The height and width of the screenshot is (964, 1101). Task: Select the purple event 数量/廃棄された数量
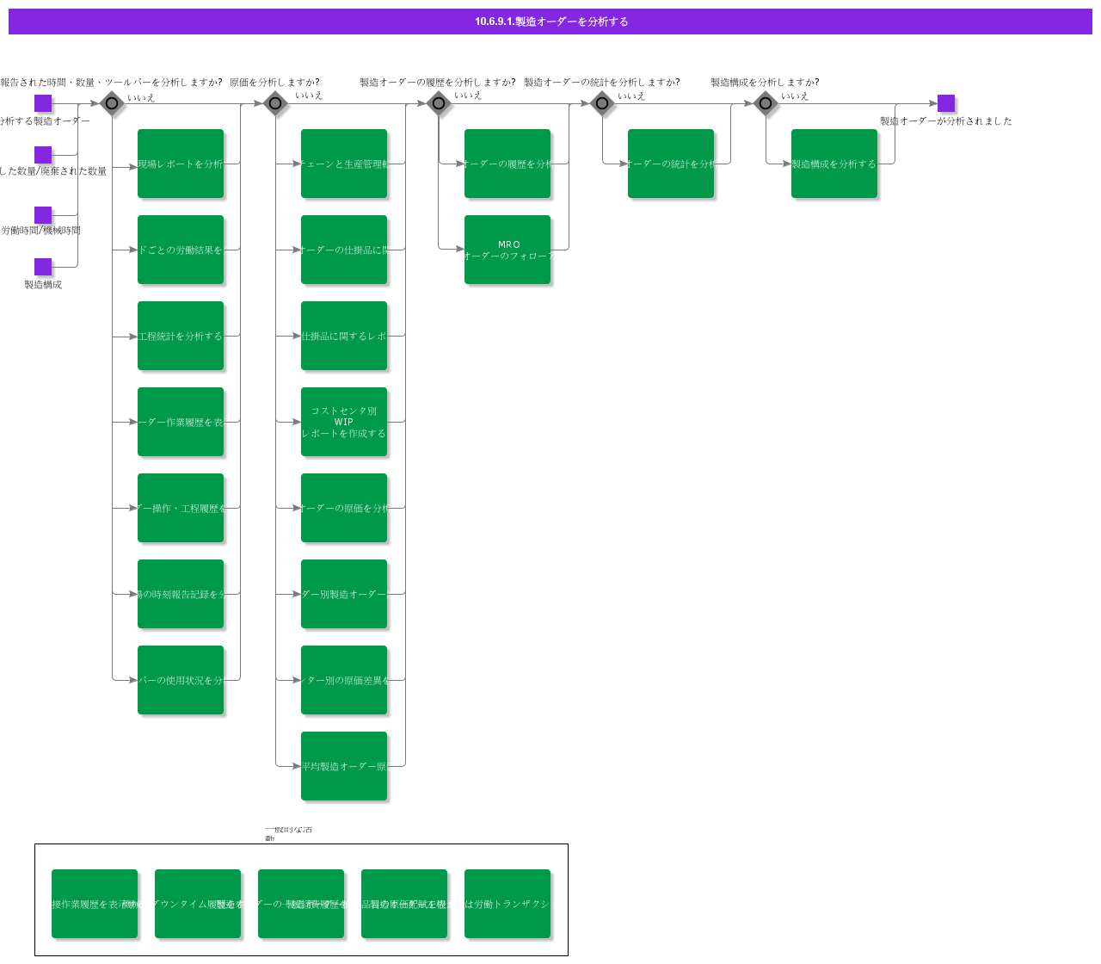[43, 155]
